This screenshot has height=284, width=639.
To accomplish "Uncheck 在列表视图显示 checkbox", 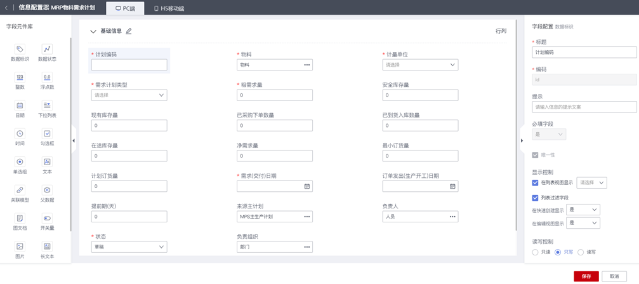I will click(536, 183).
